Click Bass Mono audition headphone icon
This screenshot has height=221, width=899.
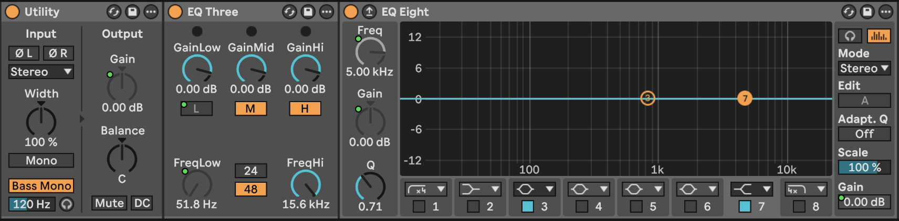67,204
